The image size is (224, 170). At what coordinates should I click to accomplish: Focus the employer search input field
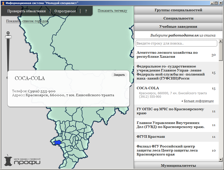[x=176, y=43]
